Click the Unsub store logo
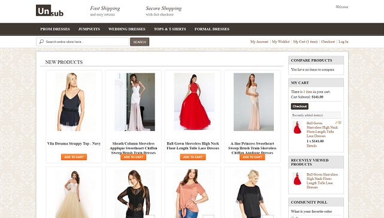This screenshot has width=384, height=218. (x=50, y=11)
